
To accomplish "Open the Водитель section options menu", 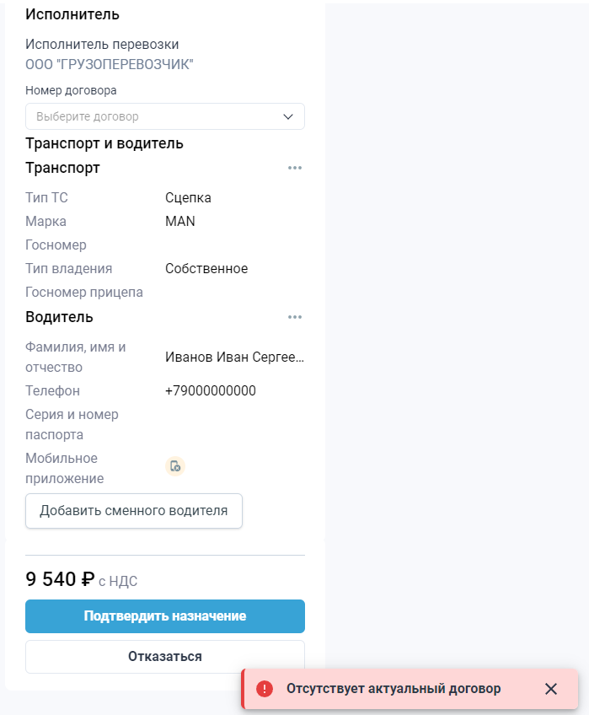I will (295, 317).
